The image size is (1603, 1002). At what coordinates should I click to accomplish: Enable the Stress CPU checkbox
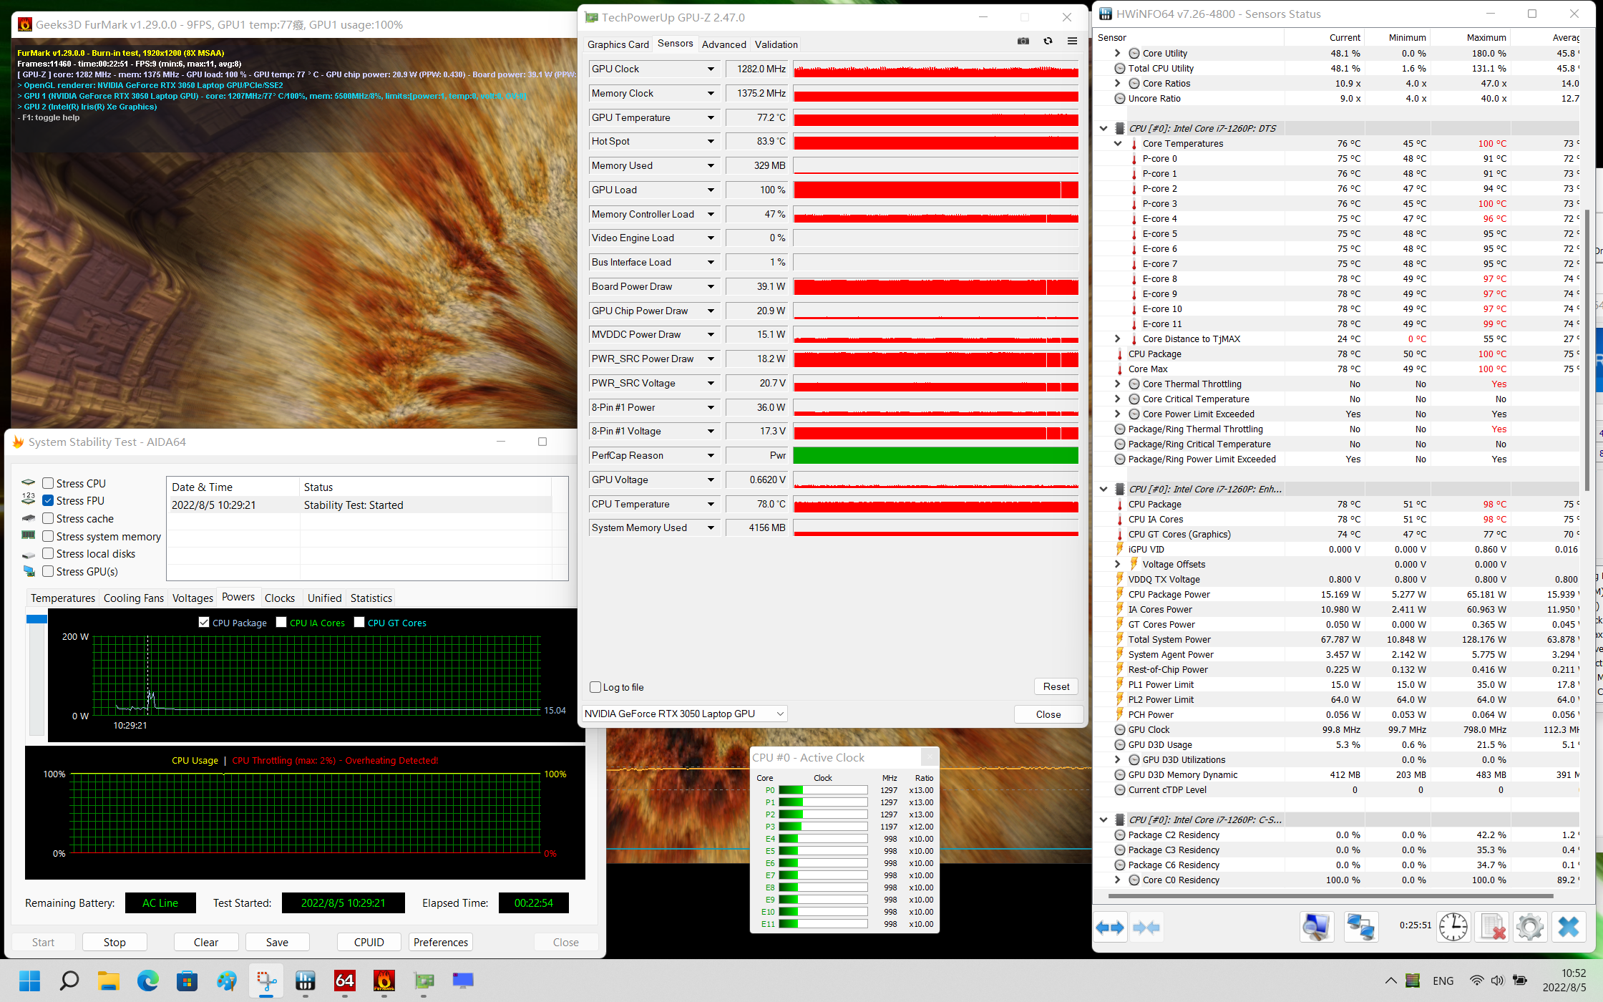click(x=49, y=483)
